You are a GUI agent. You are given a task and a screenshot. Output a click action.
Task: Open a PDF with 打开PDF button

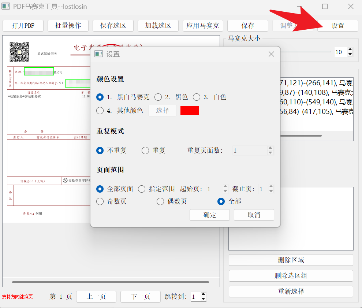coord(23,26)
